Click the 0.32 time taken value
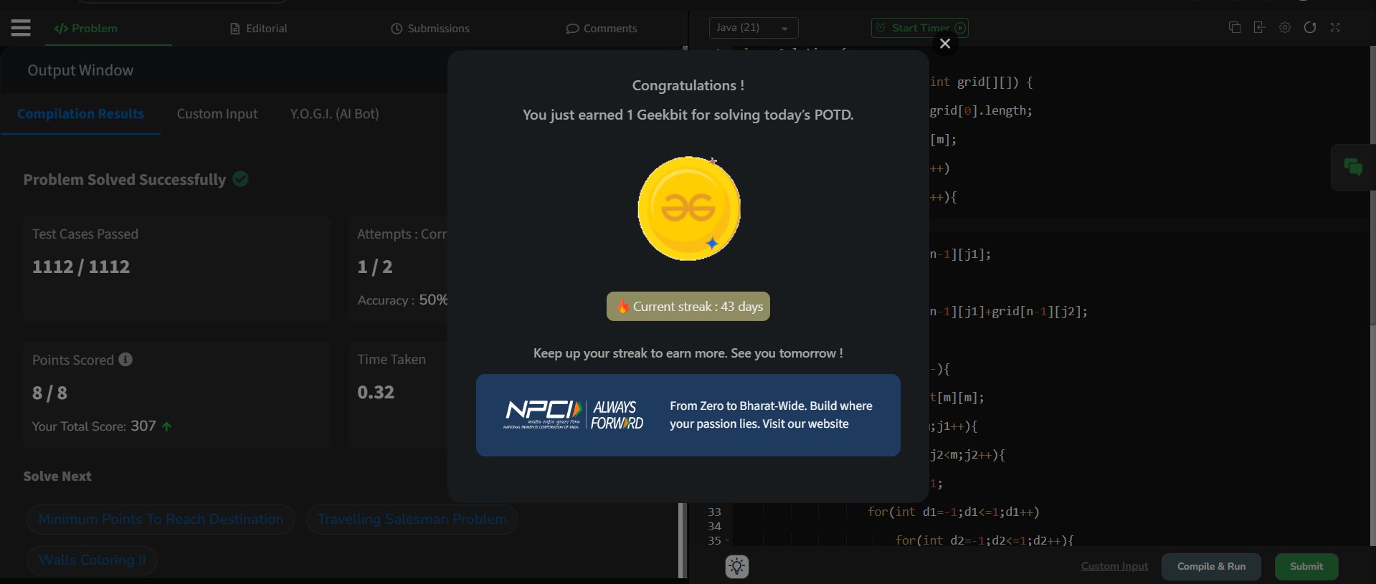The image size is (1376, 584). pos(376,392)
